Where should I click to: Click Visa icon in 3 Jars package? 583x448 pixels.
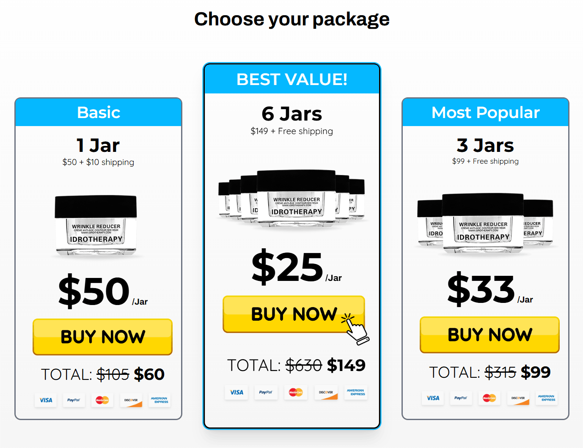433,398
